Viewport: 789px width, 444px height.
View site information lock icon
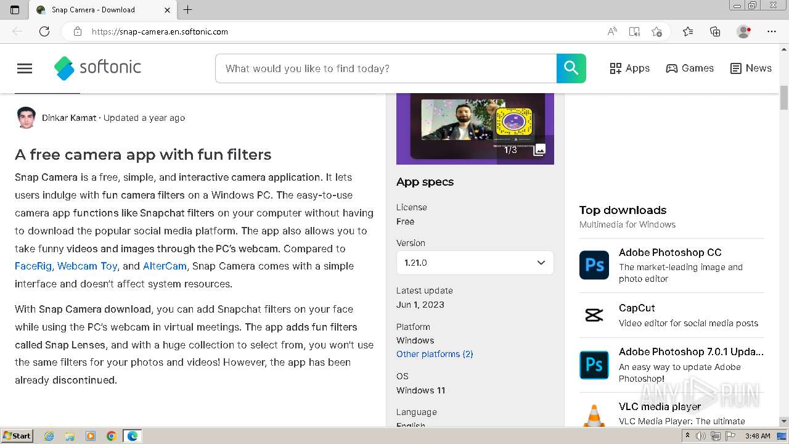(x=77, y=31)
